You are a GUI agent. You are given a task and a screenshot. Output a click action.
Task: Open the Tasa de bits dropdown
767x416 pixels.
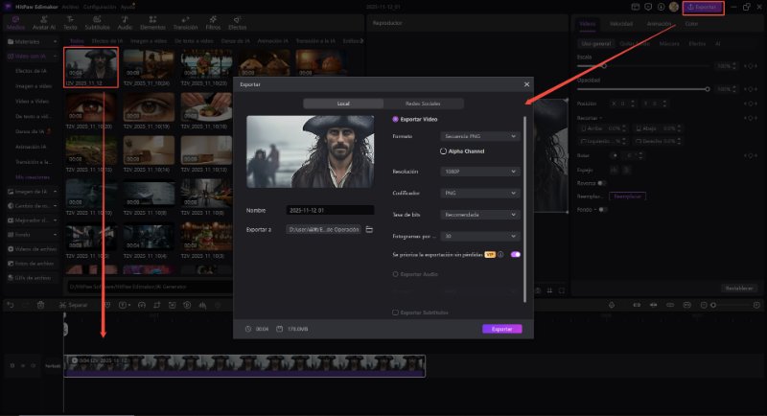487,215
